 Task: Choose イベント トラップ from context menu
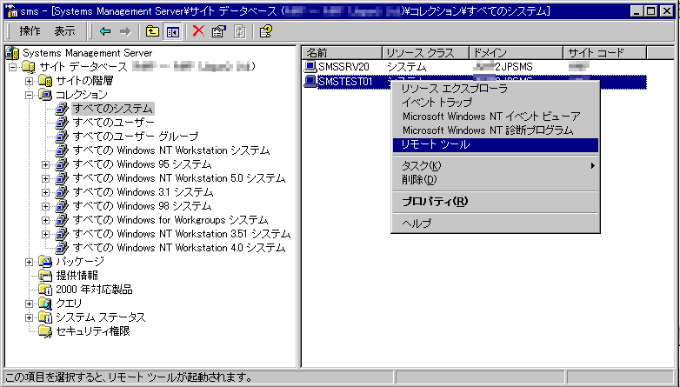(x=496, y=103)
